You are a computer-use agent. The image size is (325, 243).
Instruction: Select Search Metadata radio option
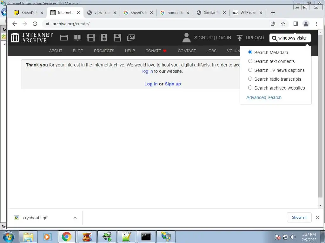click(x=250, y=52)
